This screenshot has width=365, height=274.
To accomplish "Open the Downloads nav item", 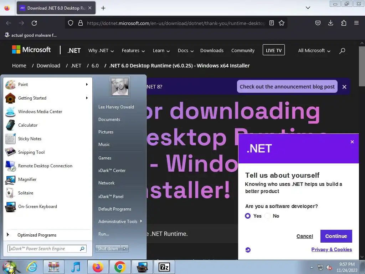I will coord(212,51).
